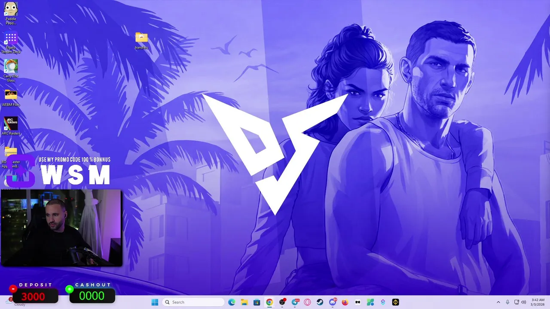Open the volume control in the tray
The height and width of the screenshot is (309, 550).
point(524,302)
